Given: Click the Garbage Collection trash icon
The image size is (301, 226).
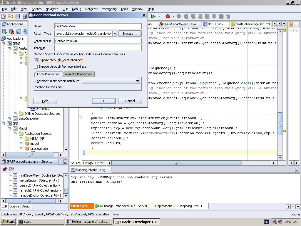Looking at the screenshot, I should click(228, 16).
